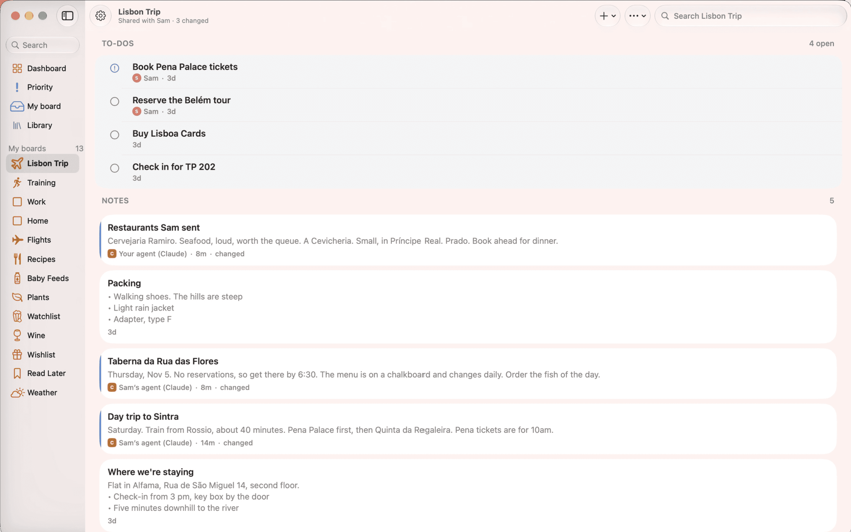Click Sam avatar under Book Pena Palace tickets
The height and width of the screenshot is (532, 851).
(137, 78)
